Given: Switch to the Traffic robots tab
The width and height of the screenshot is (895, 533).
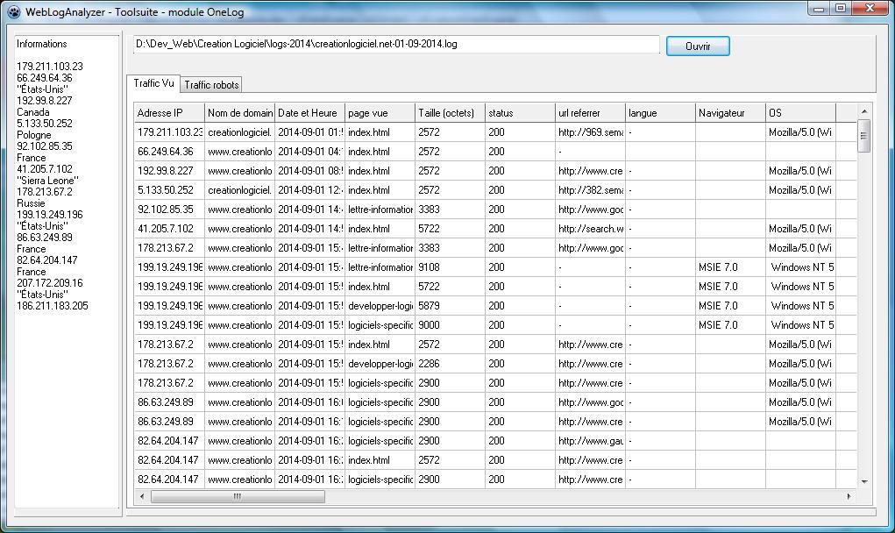Looking at the screenshot, I should pos(211,84).
